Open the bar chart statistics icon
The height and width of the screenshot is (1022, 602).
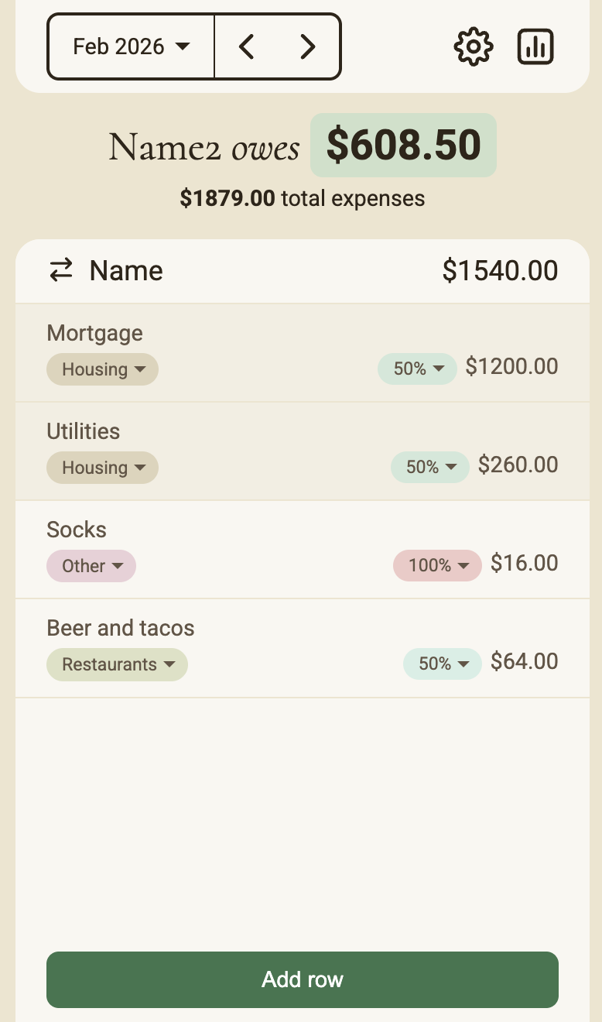(535, 47)
